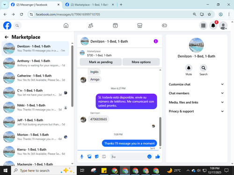This screenshot has width=234, height=175.
Task: Click Mark as pending button
Action: tap(101, 62)
